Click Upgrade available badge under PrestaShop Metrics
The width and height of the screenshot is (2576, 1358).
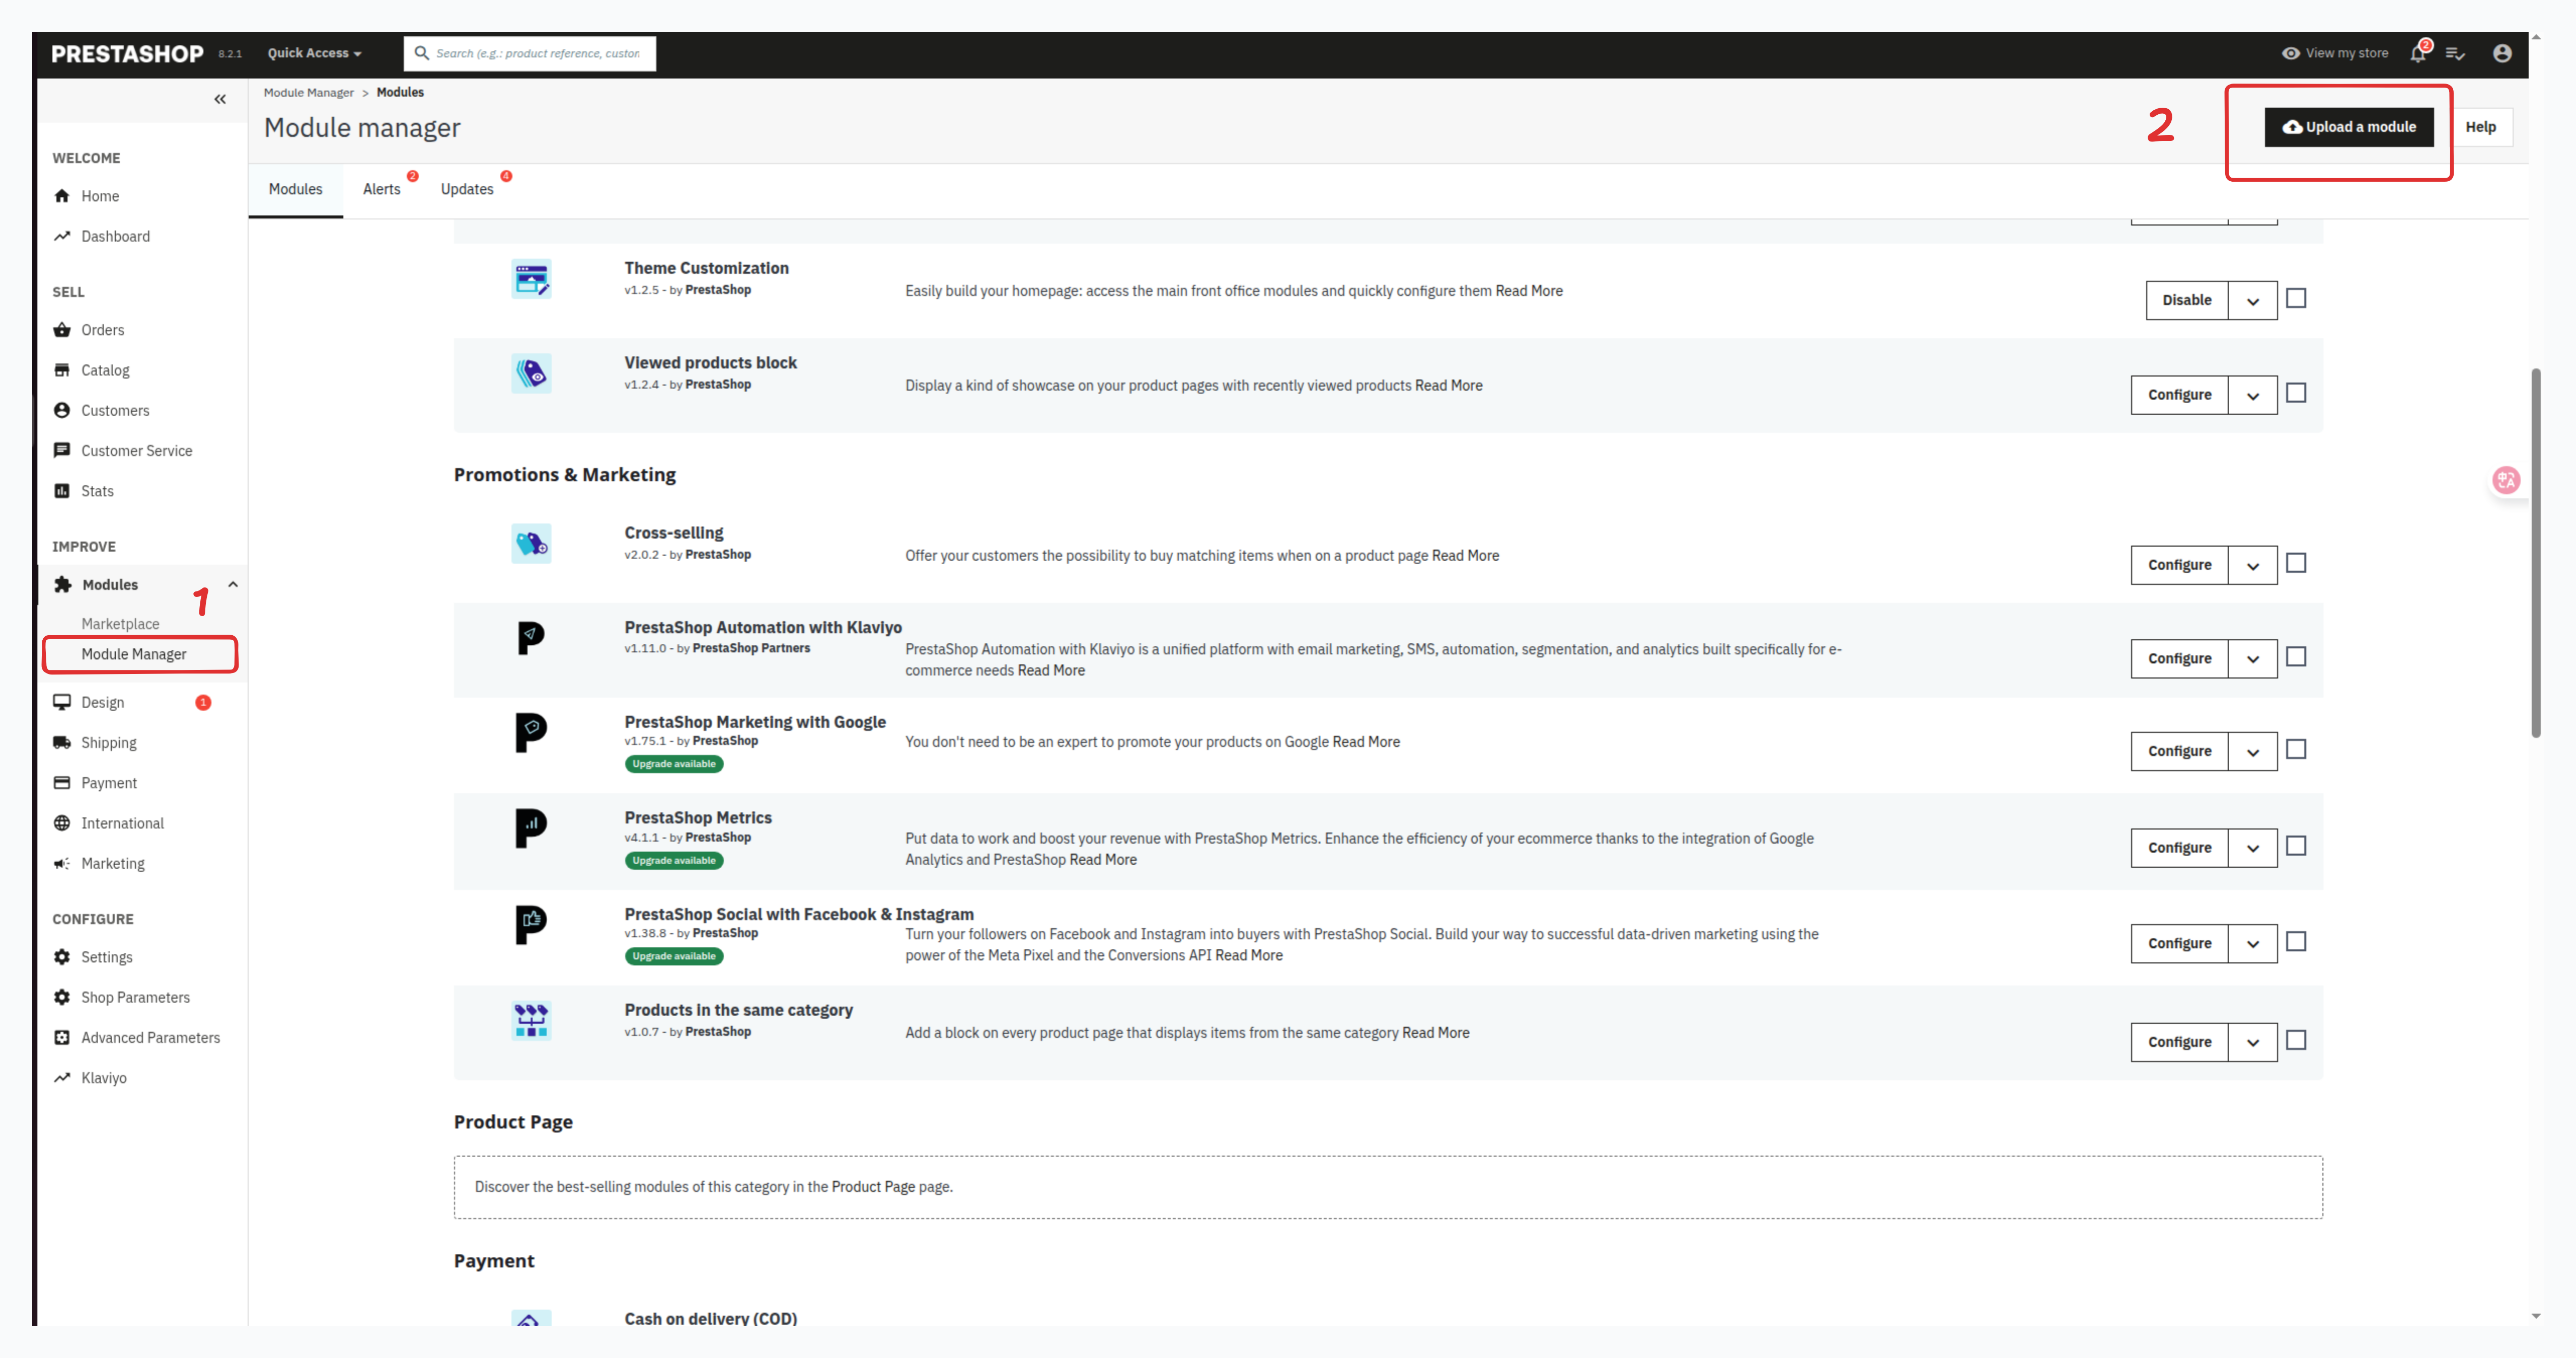674,860
